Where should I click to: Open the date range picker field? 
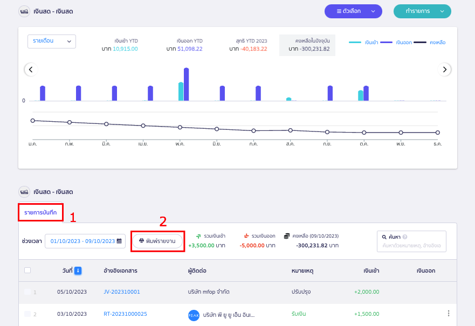click(x=85, y=241)
